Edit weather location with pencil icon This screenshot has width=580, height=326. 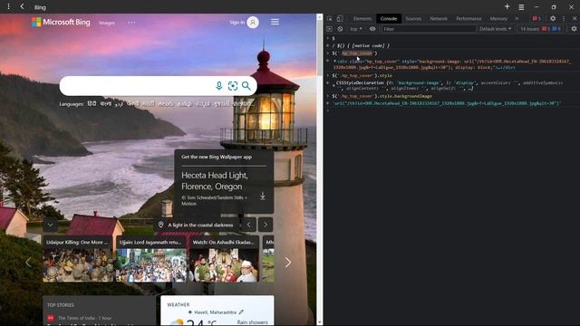pos(241,312)
